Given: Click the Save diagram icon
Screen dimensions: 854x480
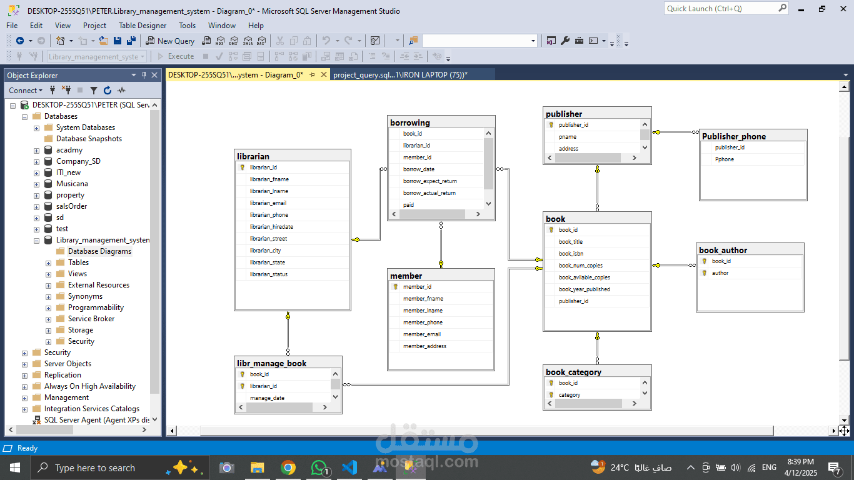Looking at the screenshot, I should (x=118, y=41).
